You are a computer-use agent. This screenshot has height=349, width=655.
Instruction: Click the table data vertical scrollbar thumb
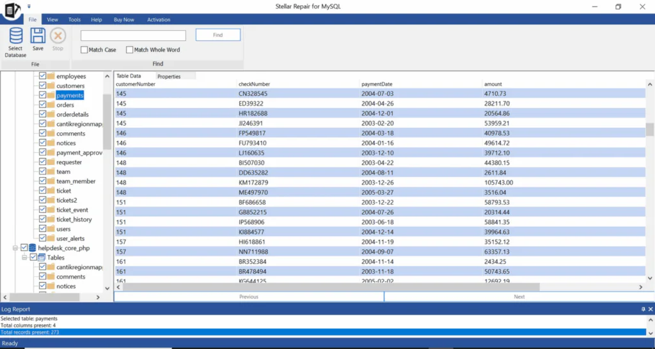(650, 129)
